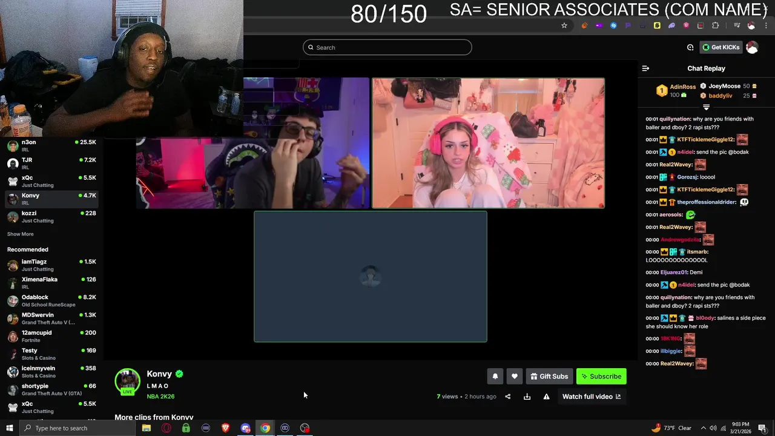Viewport: 775px width, 436px height.
Task: Click the share clip icon
Action: coord(507,397)
